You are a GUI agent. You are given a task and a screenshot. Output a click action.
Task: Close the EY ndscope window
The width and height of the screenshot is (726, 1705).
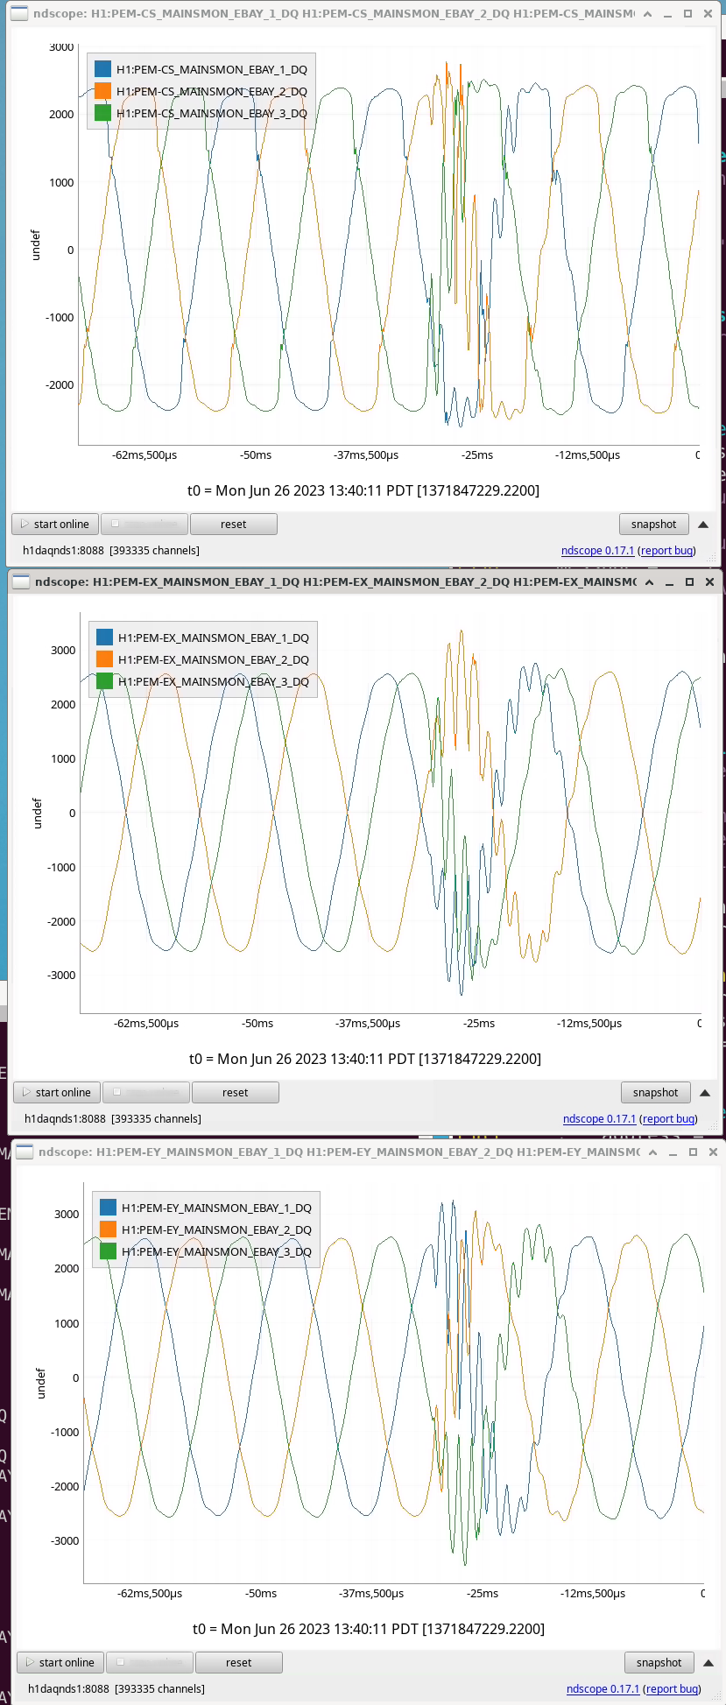tap(713, 1152)
